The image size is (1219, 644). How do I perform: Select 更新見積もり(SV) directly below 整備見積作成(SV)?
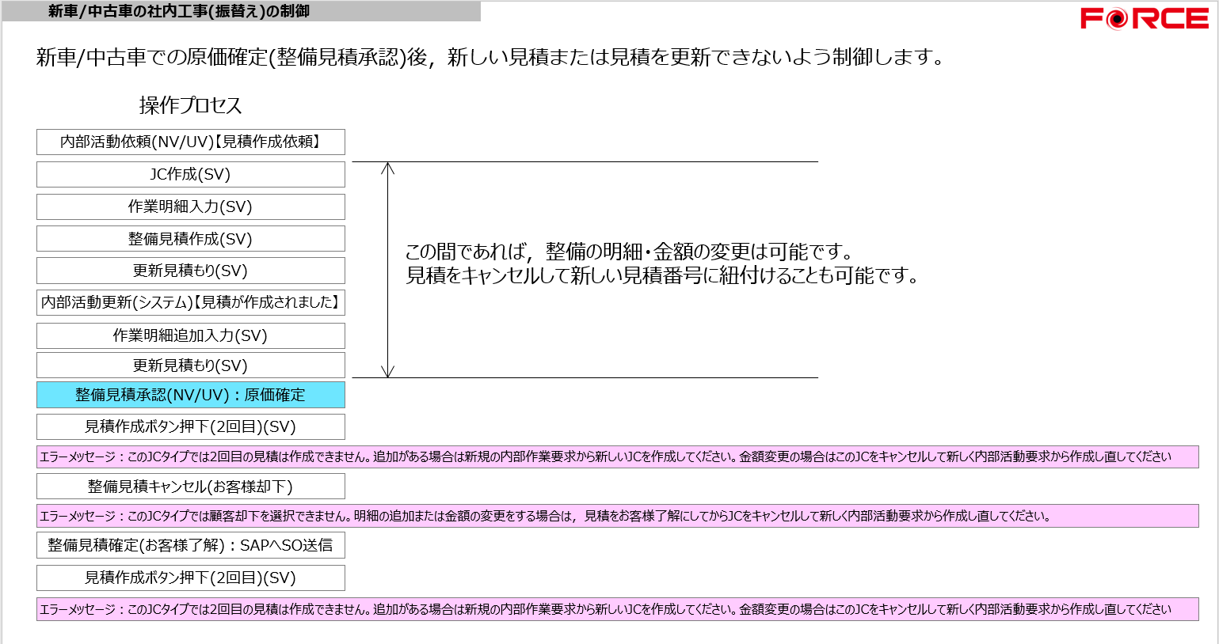pyautogui.click(x=190, y=271)
